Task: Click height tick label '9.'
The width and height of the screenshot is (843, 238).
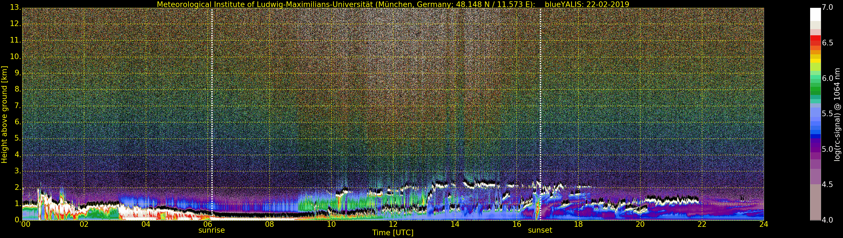Action: pos(18,73)
